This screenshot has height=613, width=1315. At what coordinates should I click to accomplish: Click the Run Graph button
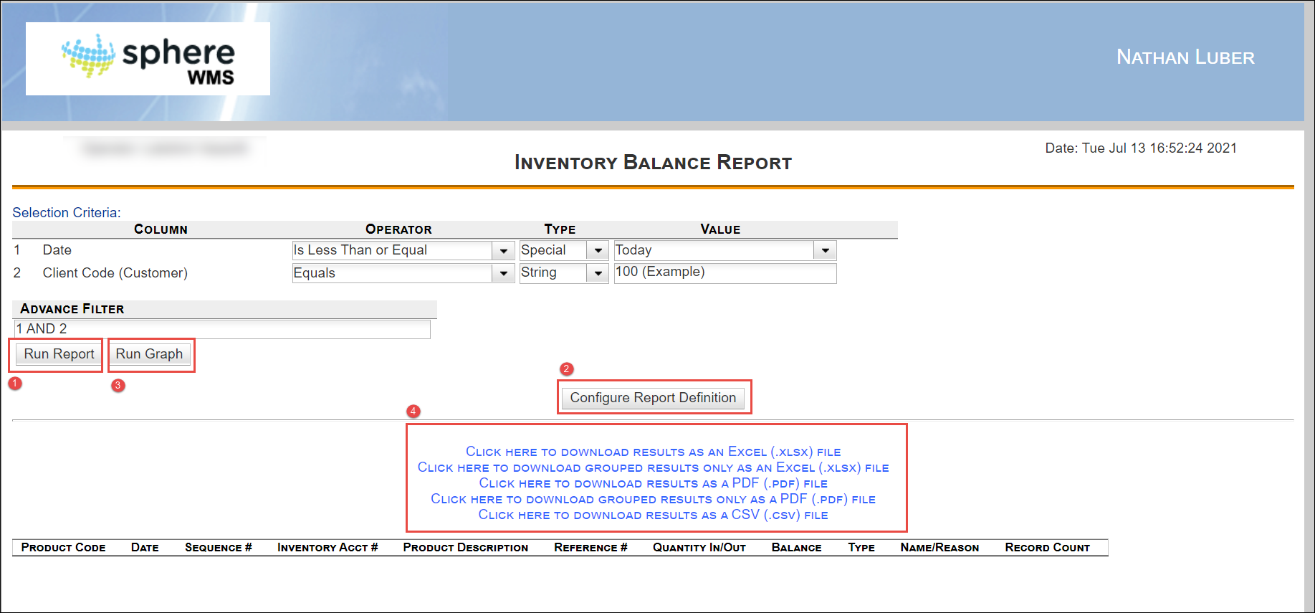point(149,354)
